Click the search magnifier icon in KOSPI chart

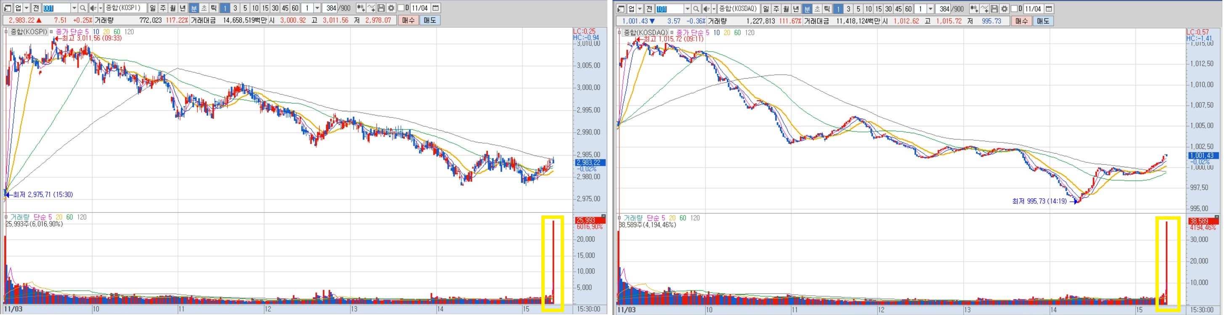83,8
